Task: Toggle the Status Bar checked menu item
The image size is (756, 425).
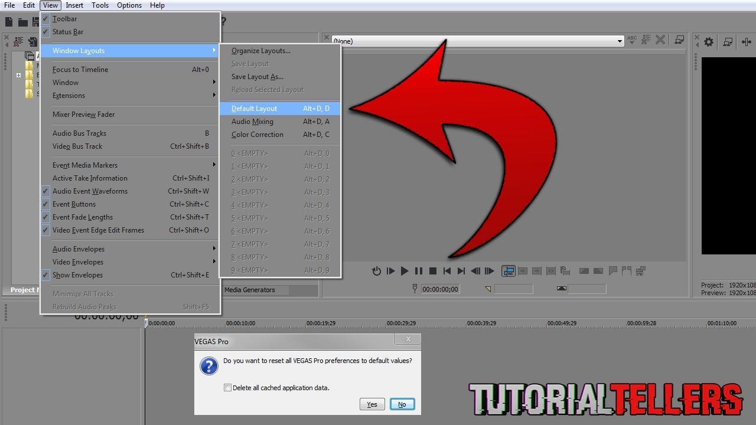Action: tap(130, 32)
